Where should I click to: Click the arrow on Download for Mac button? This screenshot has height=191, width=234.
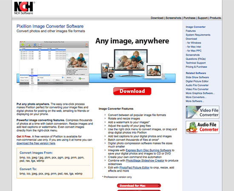(x=159, y=185)
